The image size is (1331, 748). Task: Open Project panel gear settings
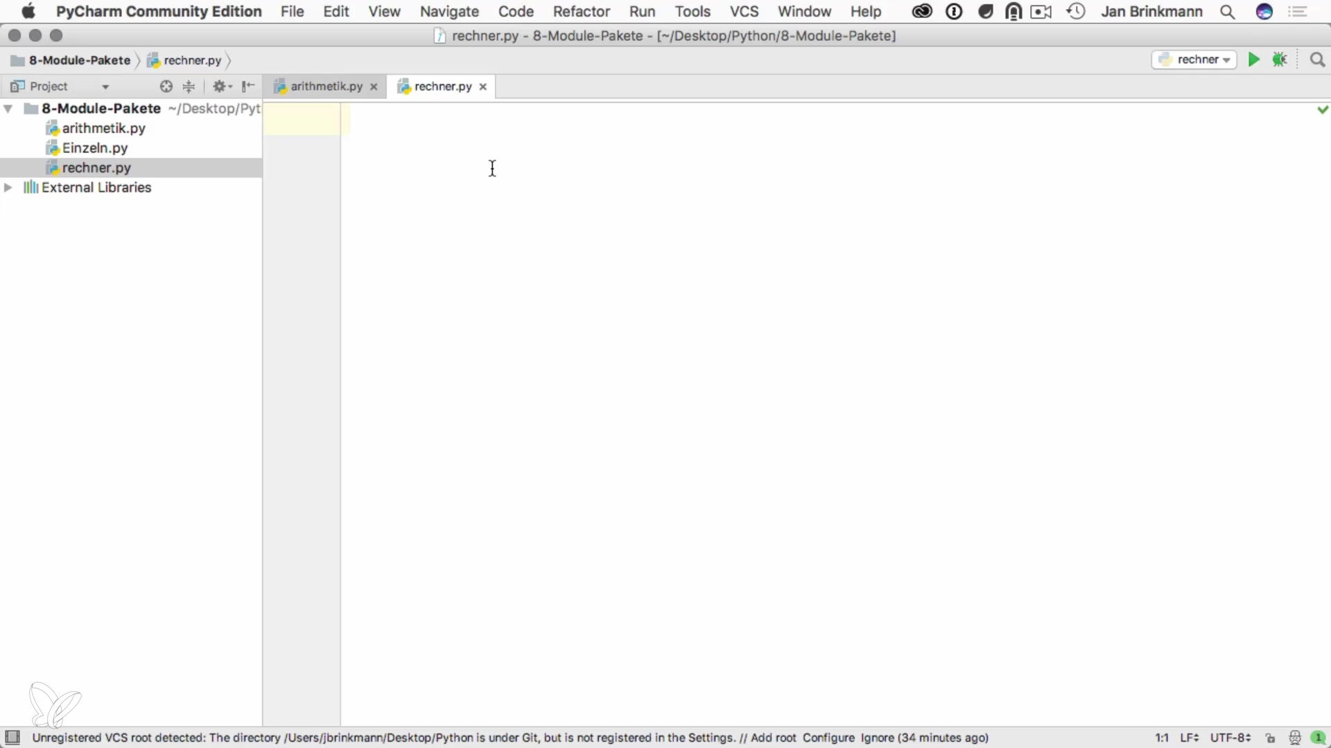click(x=221, y=87)
